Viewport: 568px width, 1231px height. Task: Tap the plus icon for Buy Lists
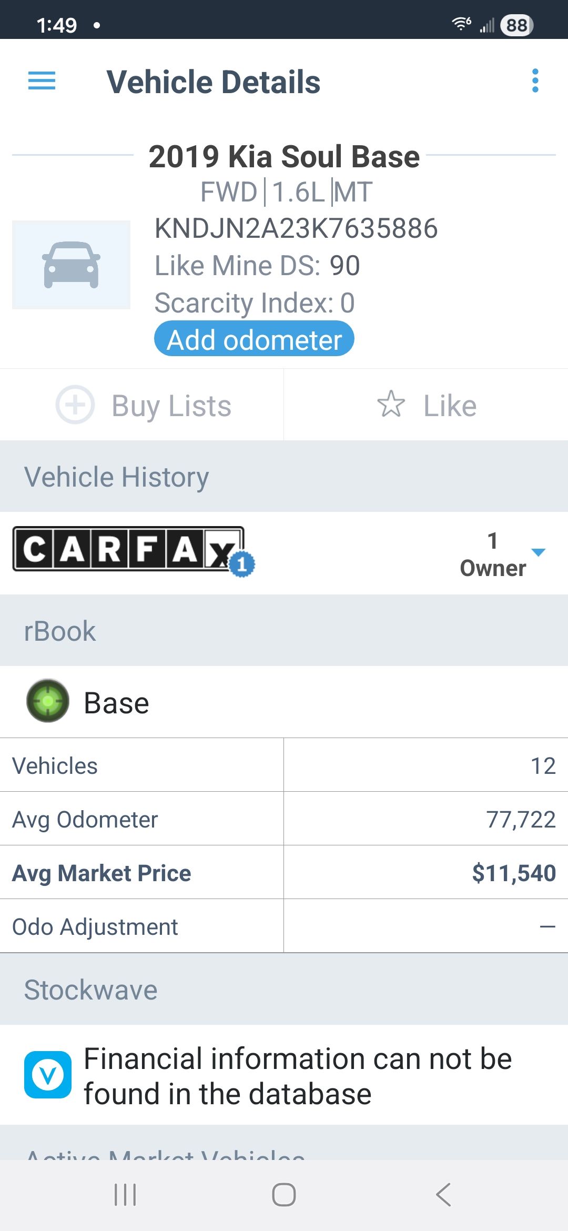click(x=75, y=405)
